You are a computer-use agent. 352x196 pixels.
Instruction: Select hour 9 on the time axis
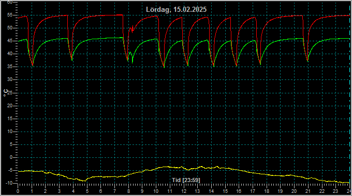(x=142, y=191)
